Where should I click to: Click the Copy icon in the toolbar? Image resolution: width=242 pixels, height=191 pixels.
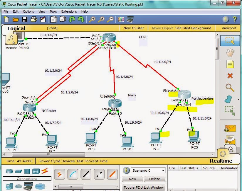click(x=53, y=19)
